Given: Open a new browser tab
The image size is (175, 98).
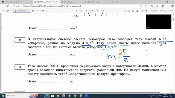Looking at the screenshot, I should (x=117, y=2).
